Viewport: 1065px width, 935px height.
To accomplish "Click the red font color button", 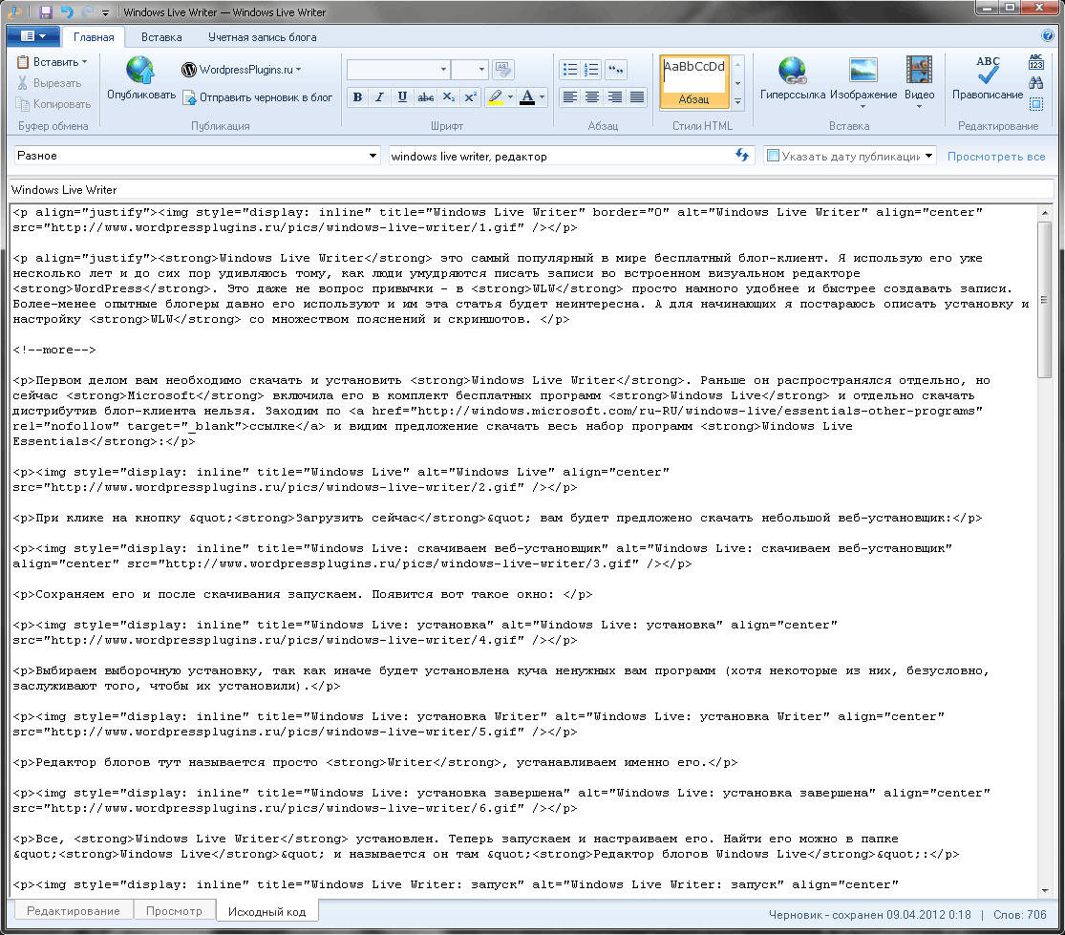I will pos(527,97).
